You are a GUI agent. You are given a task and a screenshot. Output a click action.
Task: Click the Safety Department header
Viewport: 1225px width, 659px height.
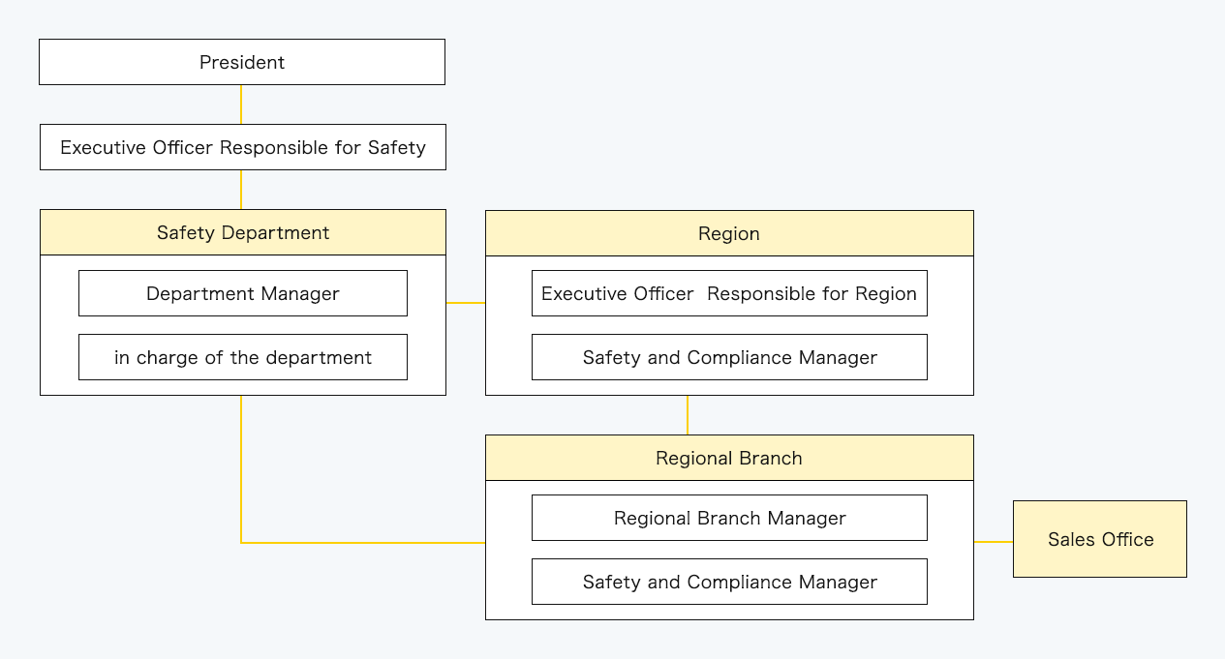coord(241,232)
